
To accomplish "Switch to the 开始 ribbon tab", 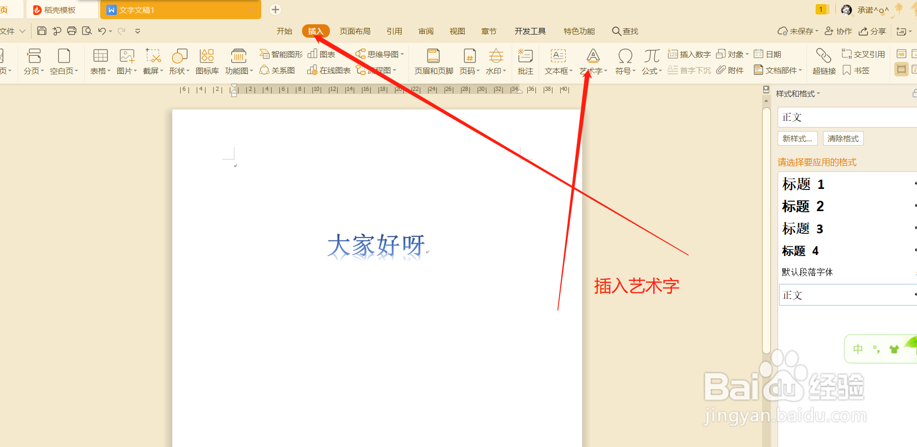I will click(x=284, y=31).
